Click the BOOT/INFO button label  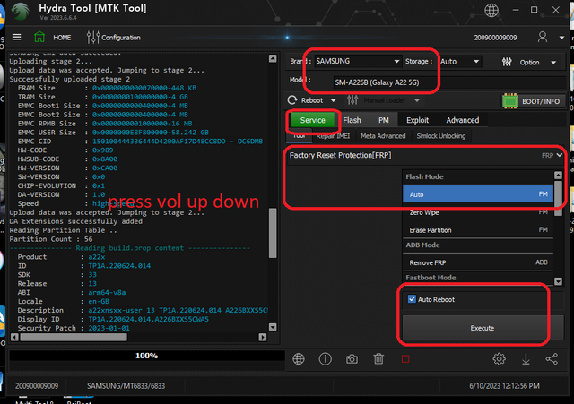[541, 101]
